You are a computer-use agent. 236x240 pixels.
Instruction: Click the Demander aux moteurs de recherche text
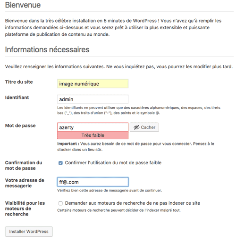133,203
